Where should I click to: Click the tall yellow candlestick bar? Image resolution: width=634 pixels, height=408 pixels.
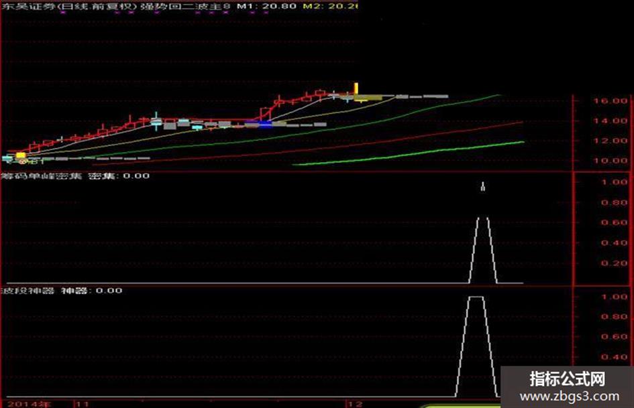pos(356,89)
